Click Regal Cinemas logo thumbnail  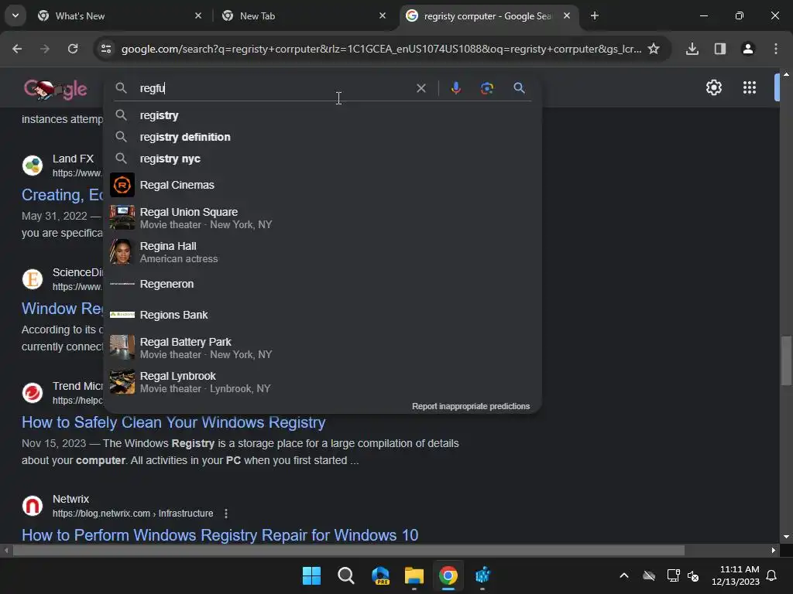(x=122, y=185)
